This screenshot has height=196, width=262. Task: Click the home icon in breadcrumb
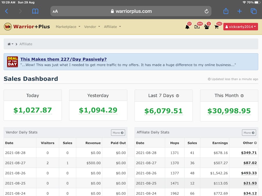point(9,44)
